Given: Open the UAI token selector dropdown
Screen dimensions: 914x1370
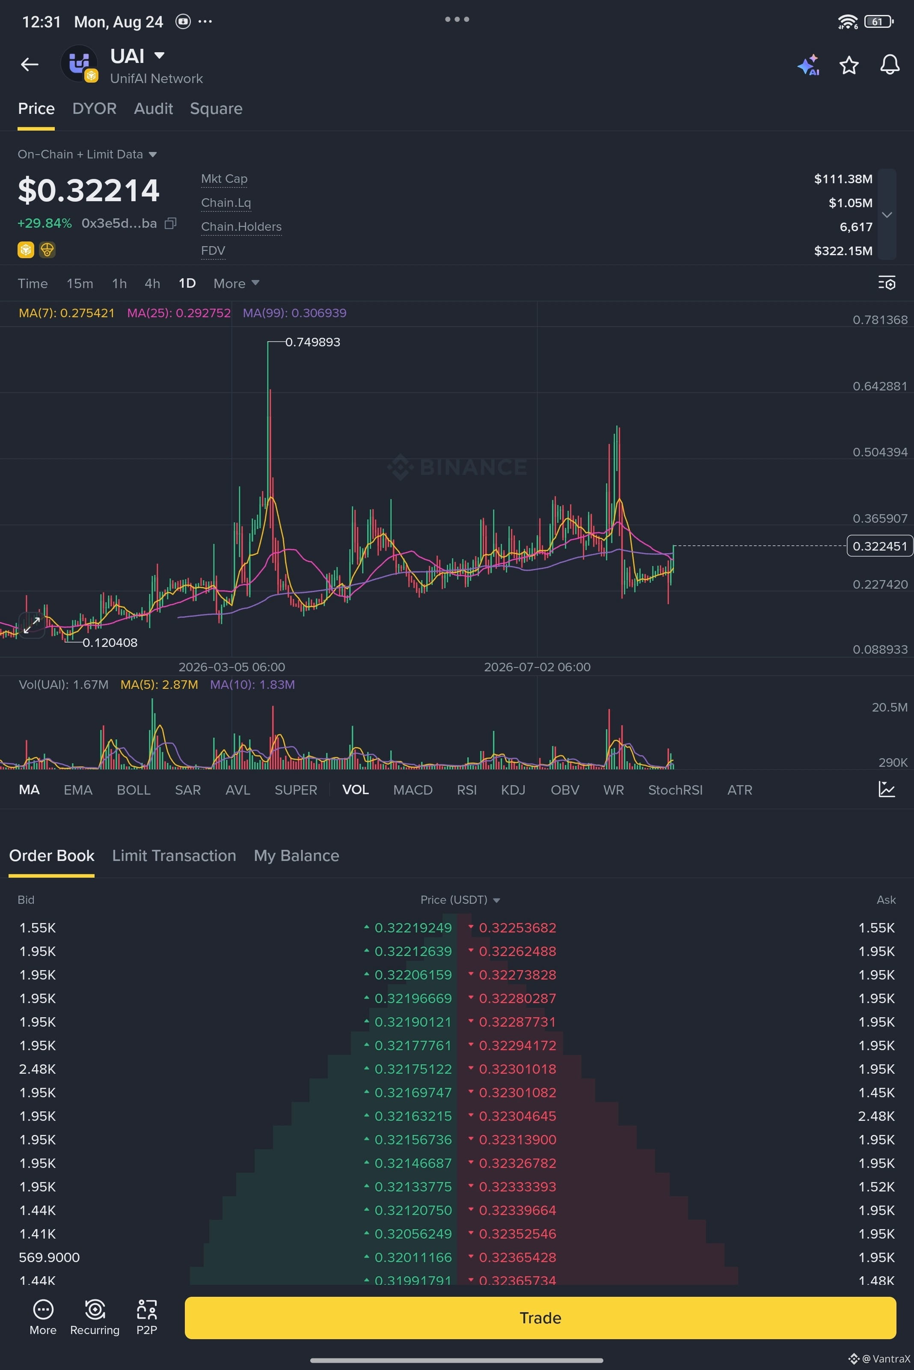Looking at the screenshot, I should (x=159, y=55).
